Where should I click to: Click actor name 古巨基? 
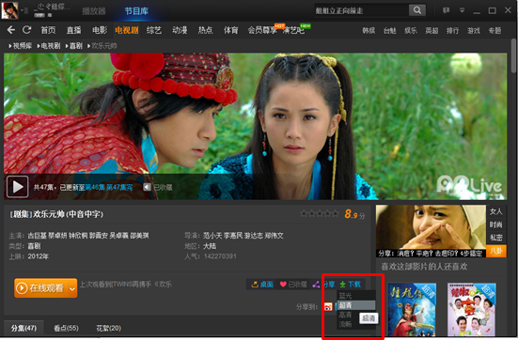click(38, 236)
